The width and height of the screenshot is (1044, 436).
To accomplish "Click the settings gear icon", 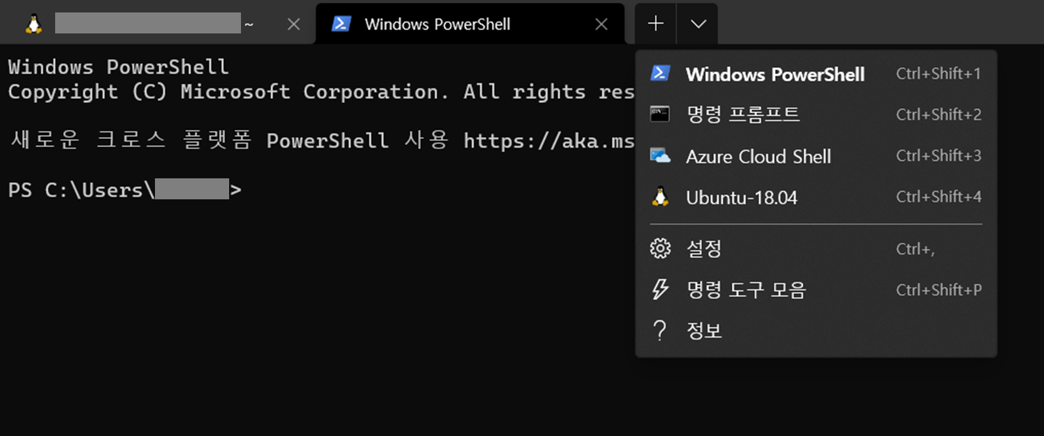I will point(660,248).
